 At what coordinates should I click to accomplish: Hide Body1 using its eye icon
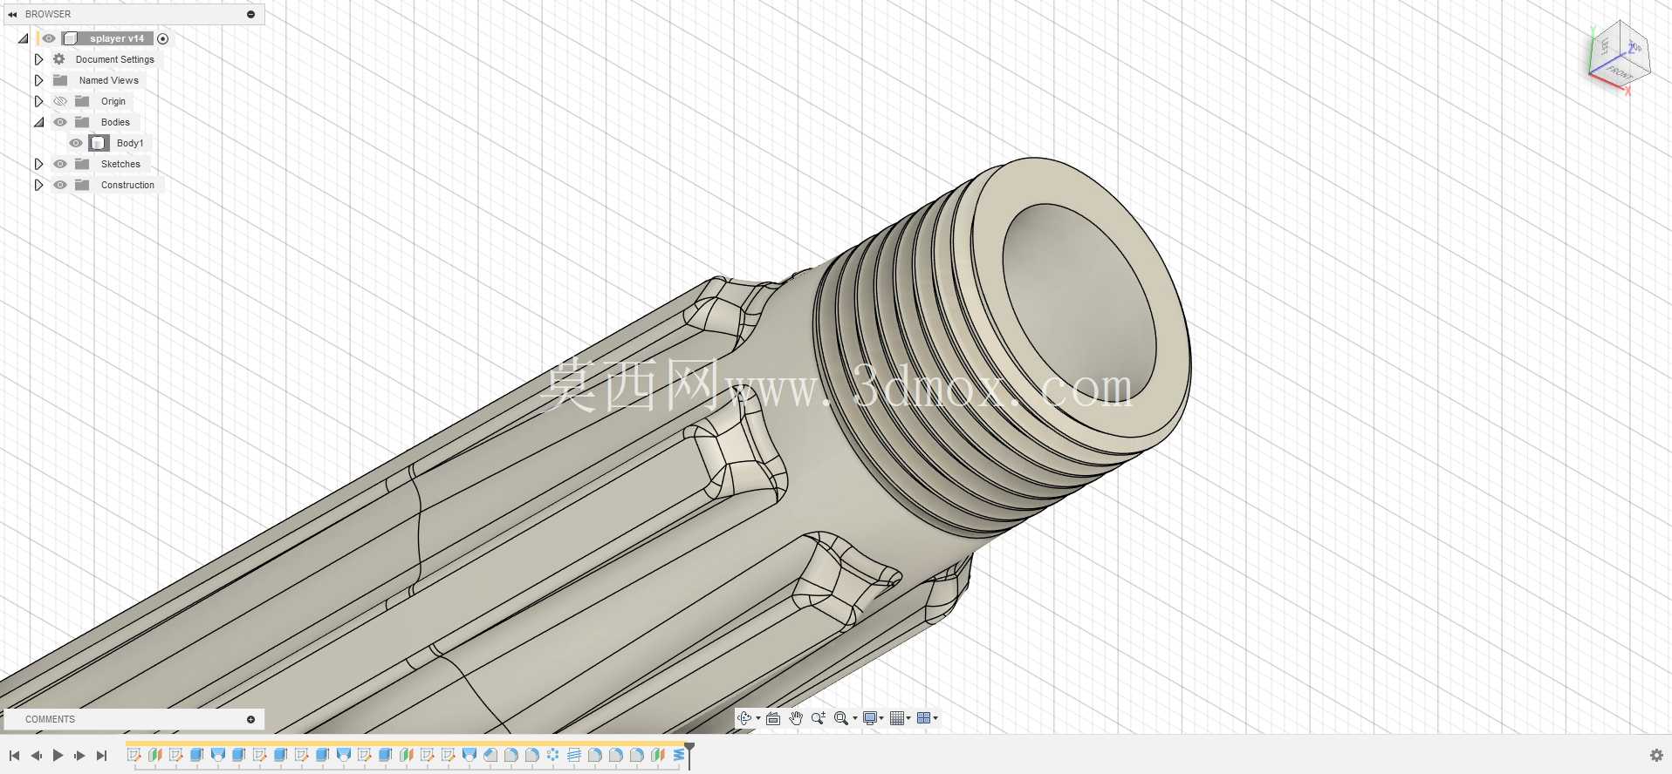76,143
